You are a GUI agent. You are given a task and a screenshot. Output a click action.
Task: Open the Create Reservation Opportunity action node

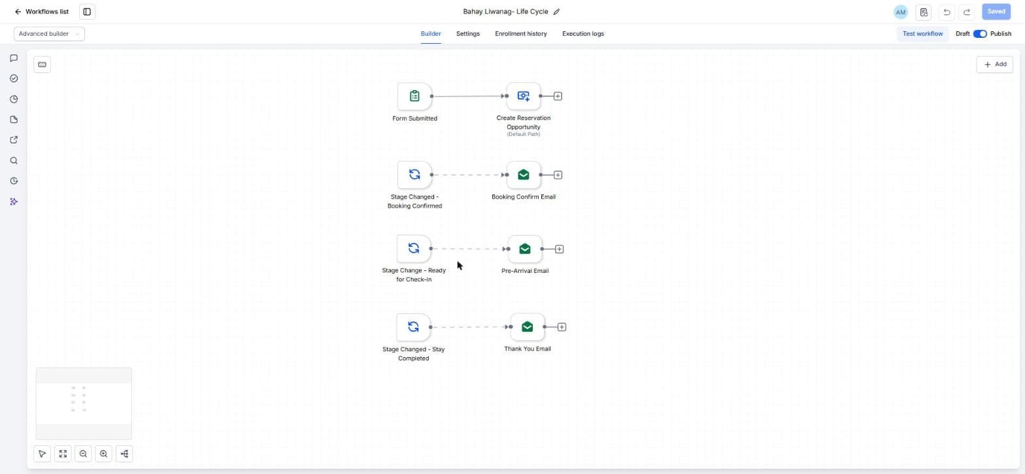(524, 97)
